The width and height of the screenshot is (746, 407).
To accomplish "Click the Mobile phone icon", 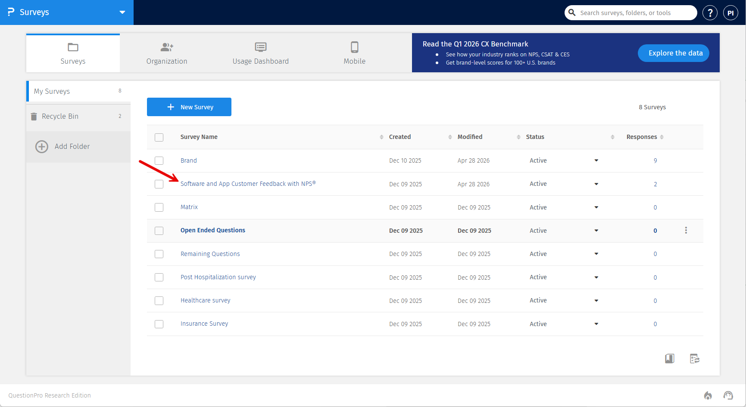I will click(x=355, y=47).
